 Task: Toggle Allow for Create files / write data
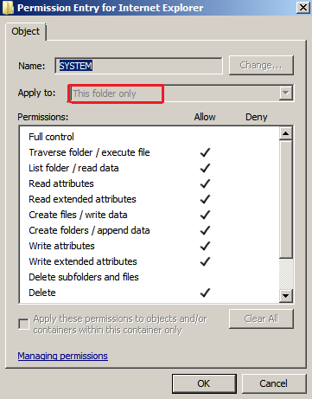(x=205, y=215)
